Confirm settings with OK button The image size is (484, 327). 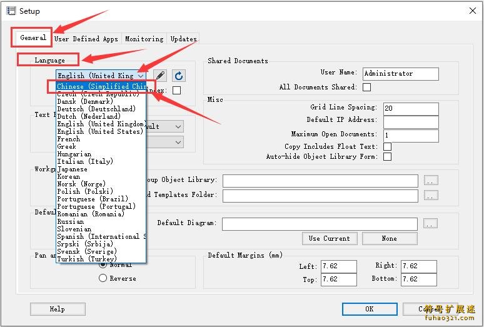tap(370, 309)
